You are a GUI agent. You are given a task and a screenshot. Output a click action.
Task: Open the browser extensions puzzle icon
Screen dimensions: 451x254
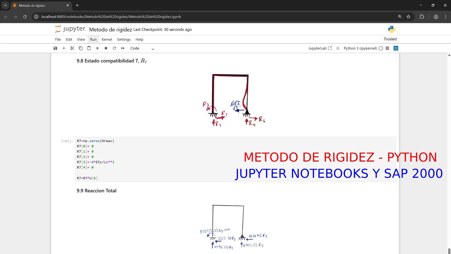coord(422,17)
